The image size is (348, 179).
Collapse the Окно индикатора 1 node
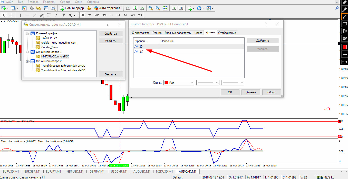[27, 52]
